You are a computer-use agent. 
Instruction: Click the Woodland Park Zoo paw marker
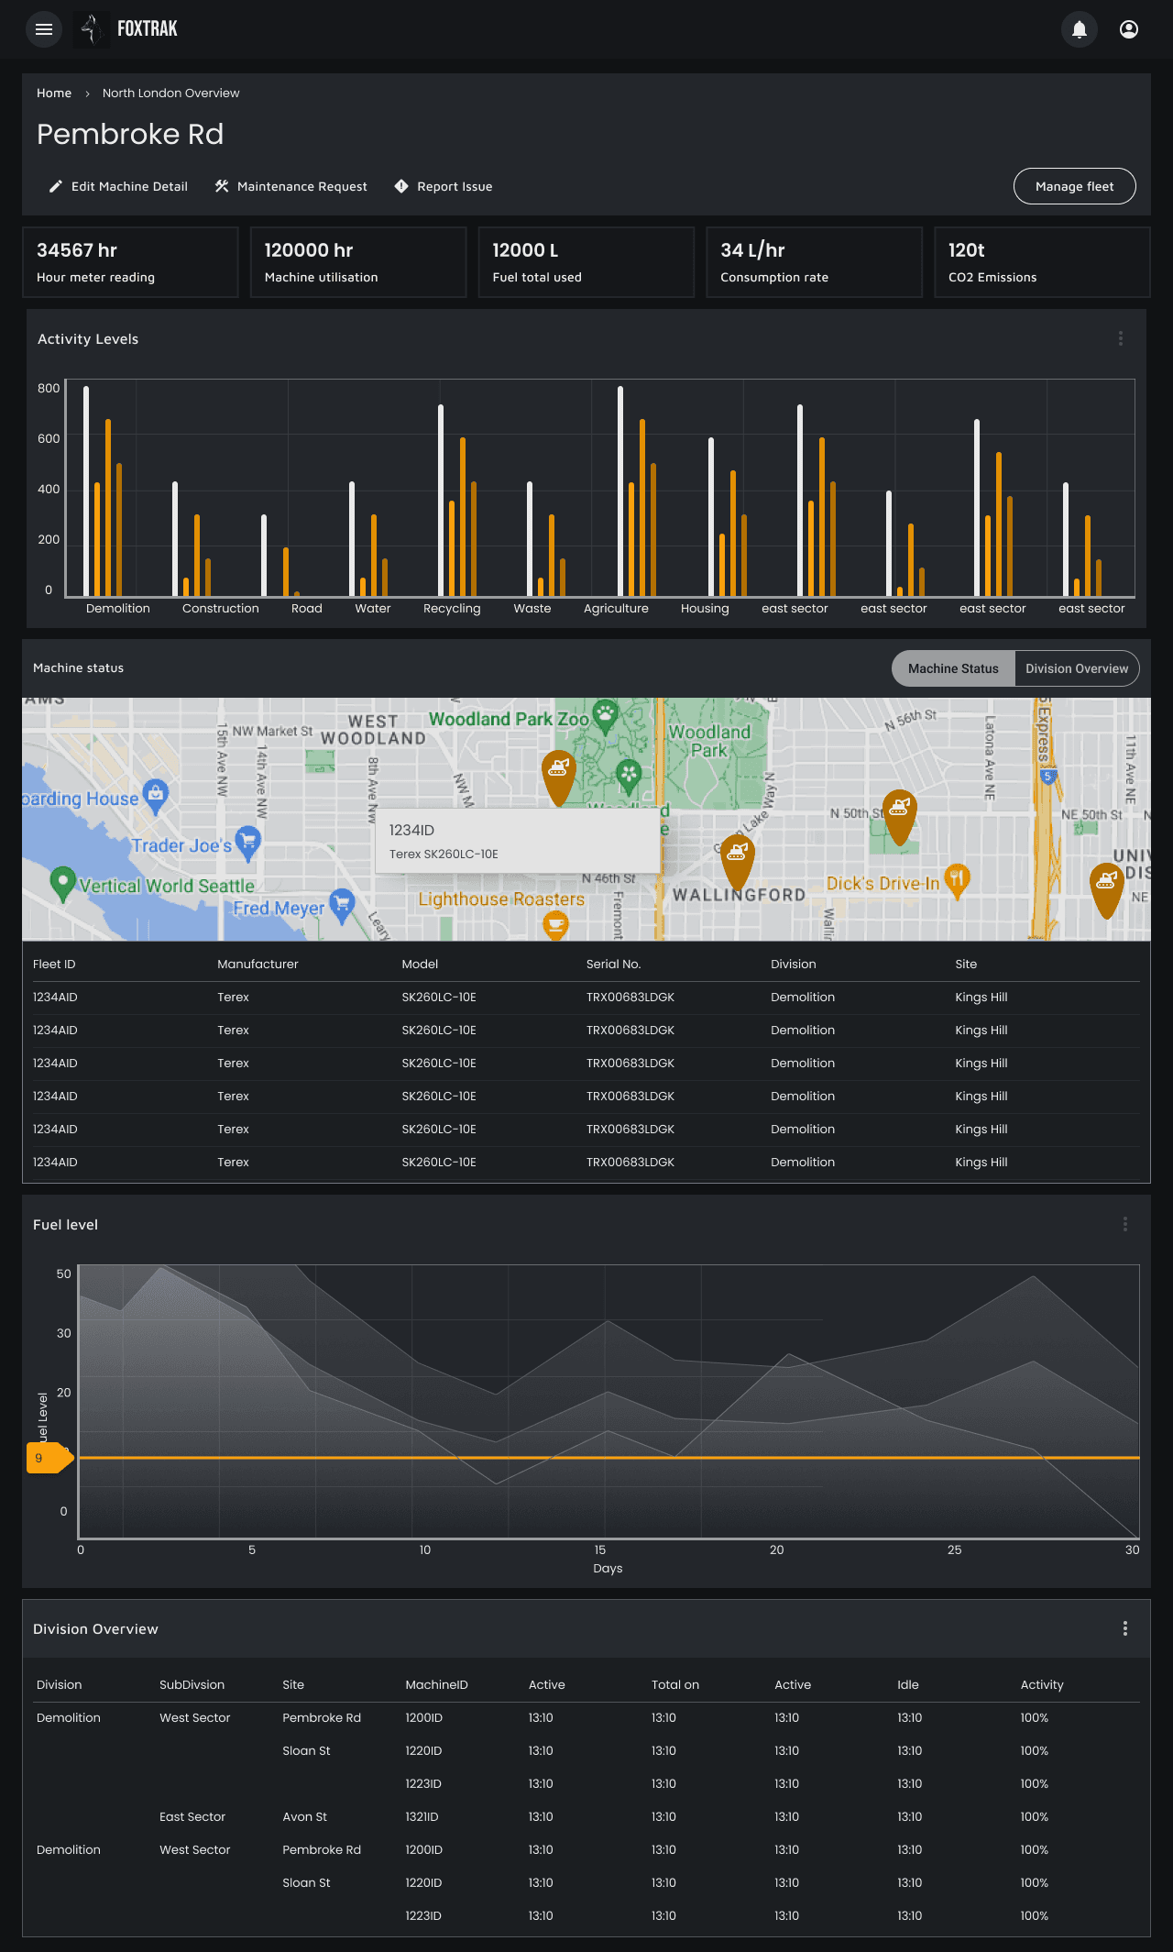pos(605,716)
